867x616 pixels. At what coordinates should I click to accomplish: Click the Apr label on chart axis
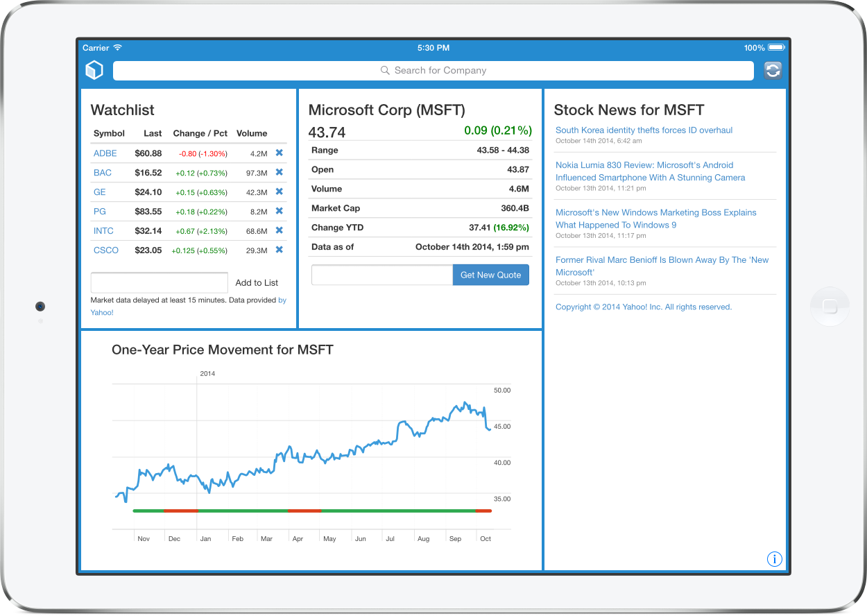[298, 539]
